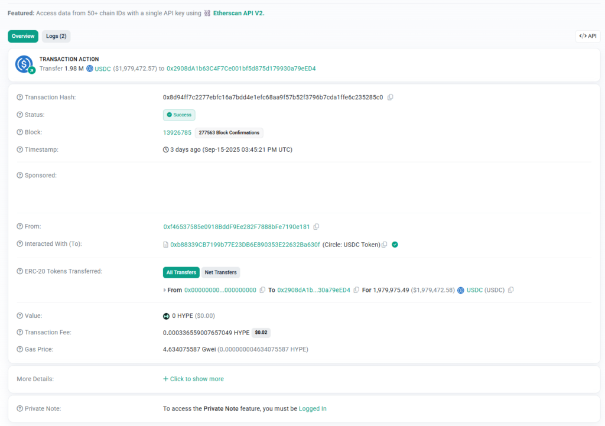Click the $0.02 transaction fee badge

[x=261, y=333]
